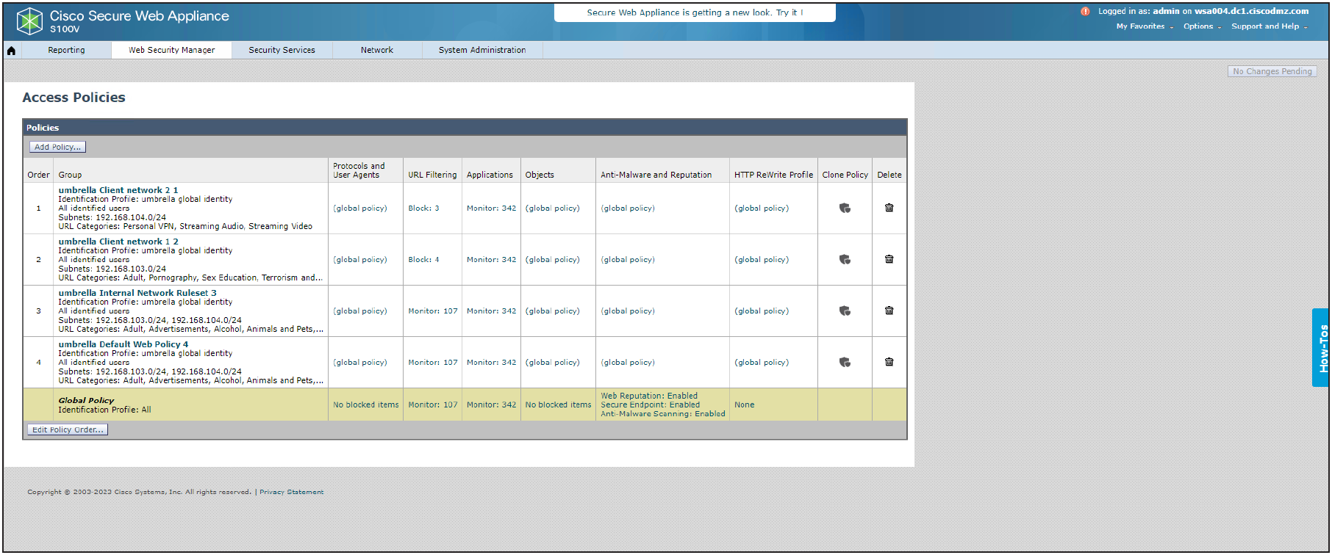Open the Security Services menu

[x=282, y=50]
